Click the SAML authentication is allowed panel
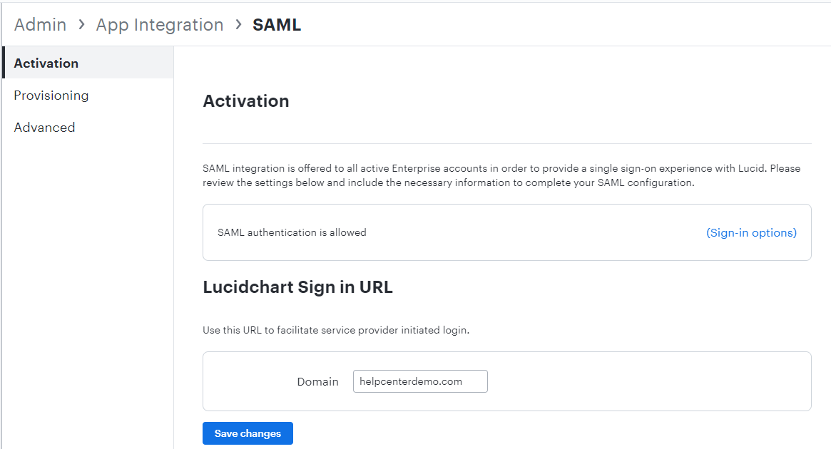The width and height of the screenshot is (831, 449). [506, 232]
